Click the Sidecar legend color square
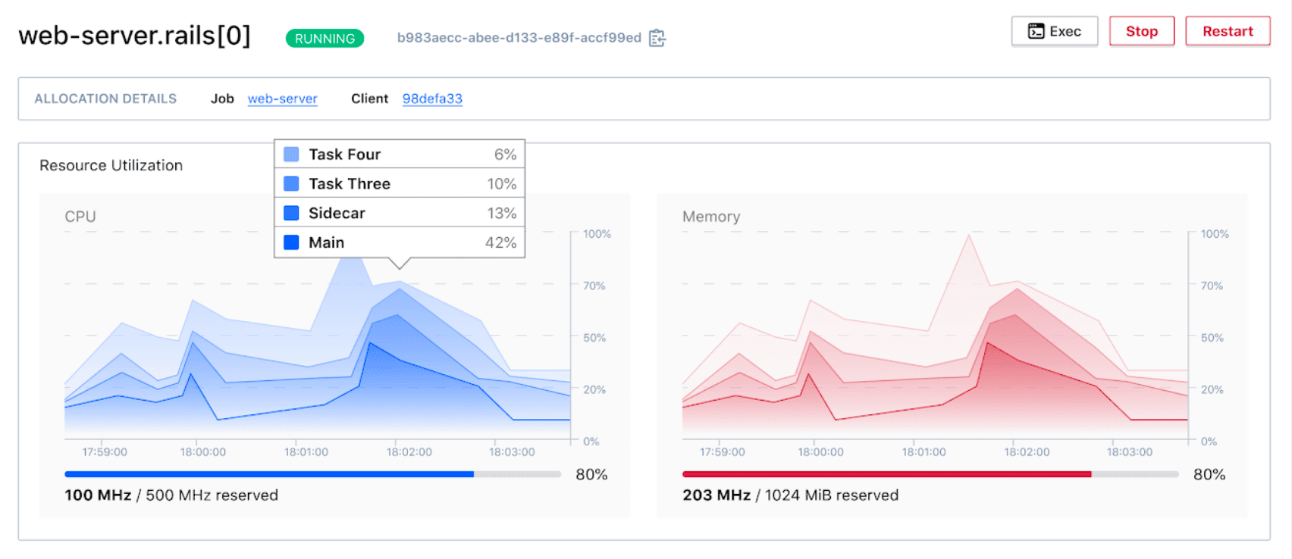The height and width of the screenshot is (559, 1292). [x=291, y=214]
